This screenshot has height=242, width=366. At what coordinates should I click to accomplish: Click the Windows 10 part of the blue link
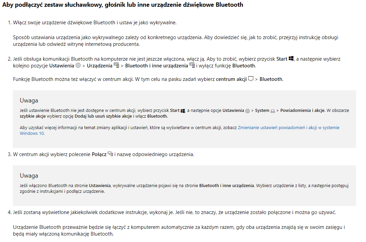pos(32,133)
